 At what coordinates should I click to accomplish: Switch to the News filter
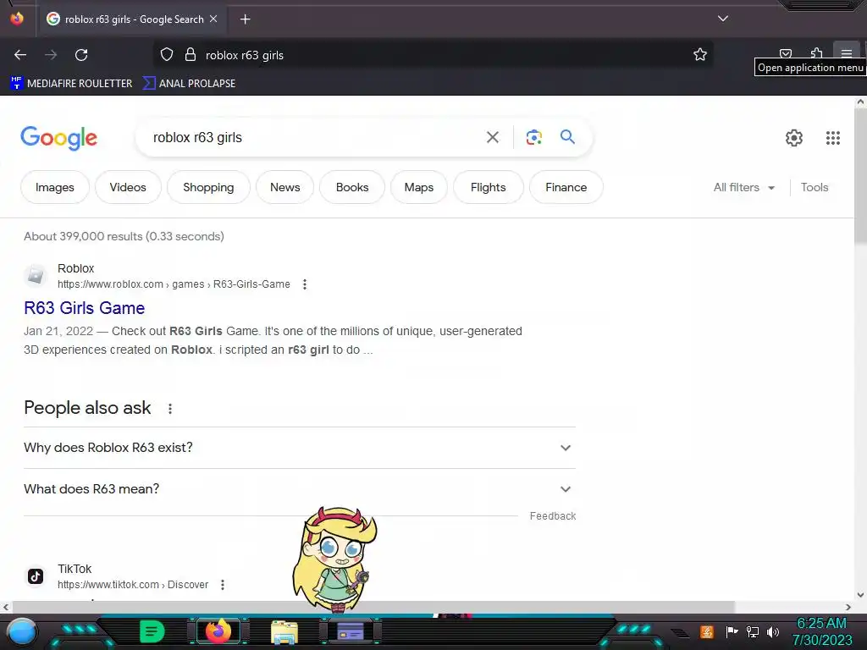click(284, 187)
